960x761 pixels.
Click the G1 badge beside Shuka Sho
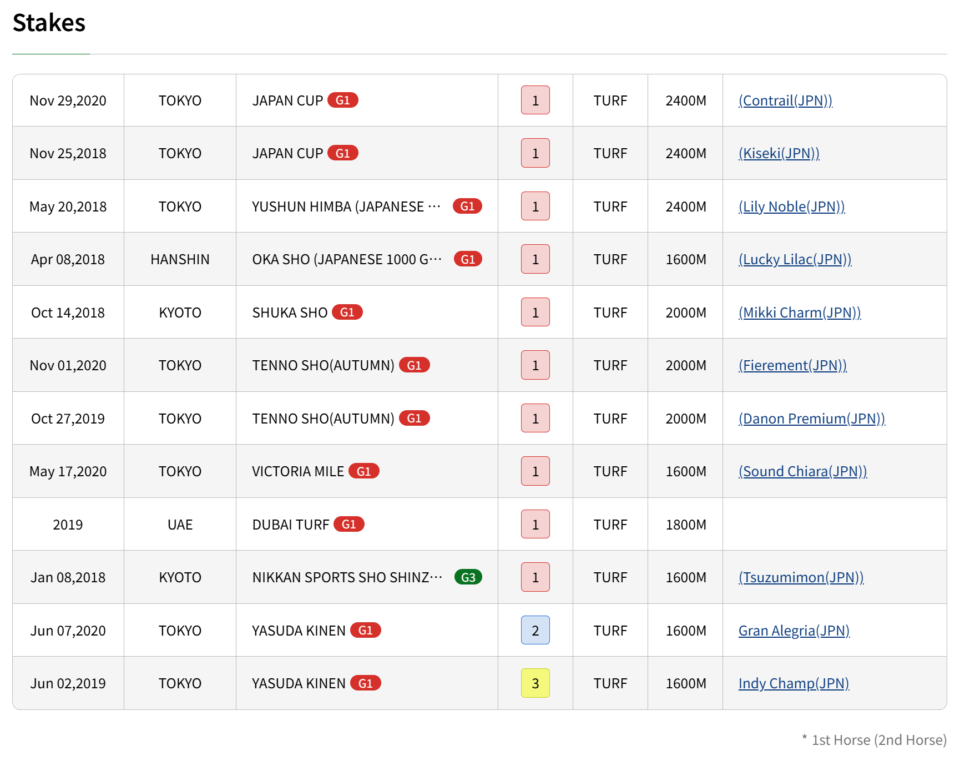tap(347, 312)
